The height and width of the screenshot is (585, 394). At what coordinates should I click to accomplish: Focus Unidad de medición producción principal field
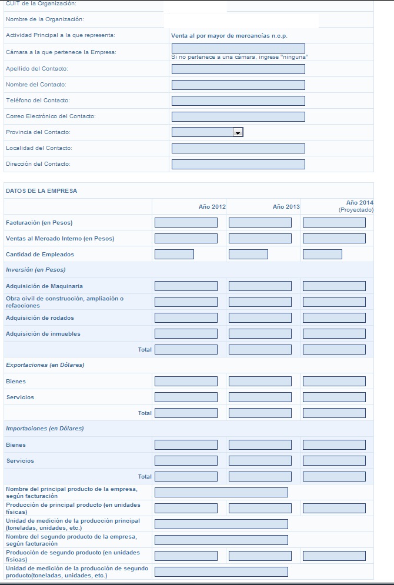coord(221,524)
